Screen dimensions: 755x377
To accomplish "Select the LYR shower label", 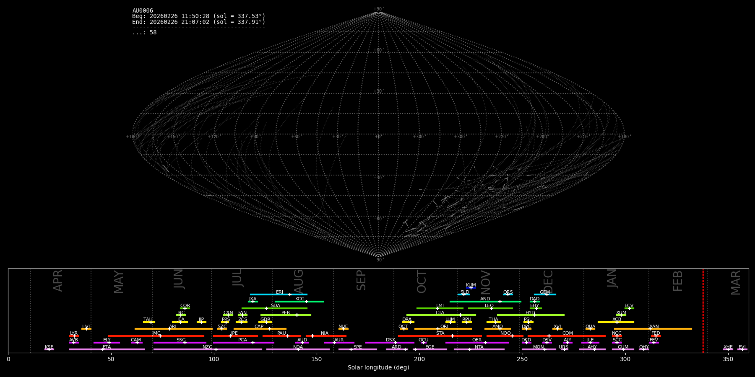I will pyautogui.click(x=74, y=333).
